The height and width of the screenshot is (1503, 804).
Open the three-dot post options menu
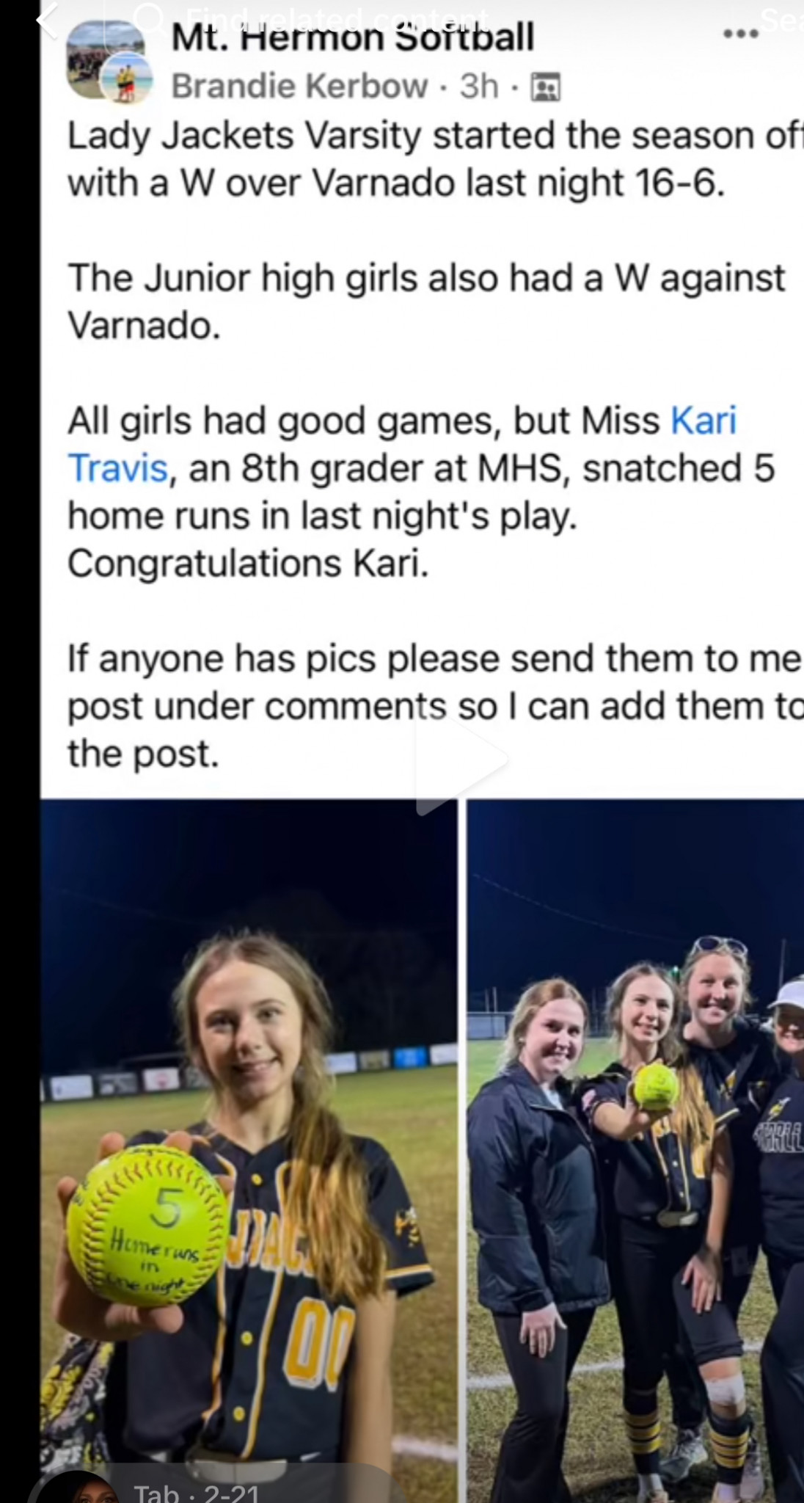click(740, 34)
